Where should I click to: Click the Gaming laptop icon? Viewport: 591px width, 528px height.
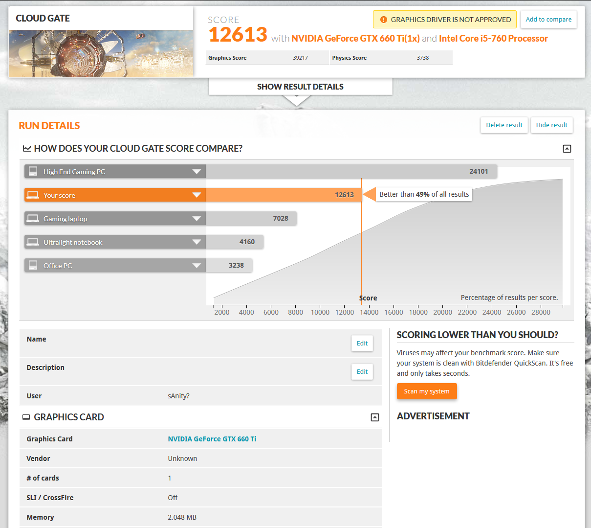[x=33, y=218]
